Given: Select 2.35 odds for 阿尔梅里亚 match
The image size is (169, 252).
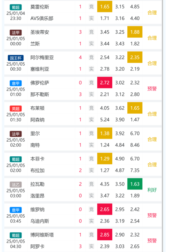Looking at the screenshot, I should [x=135, y=57].
